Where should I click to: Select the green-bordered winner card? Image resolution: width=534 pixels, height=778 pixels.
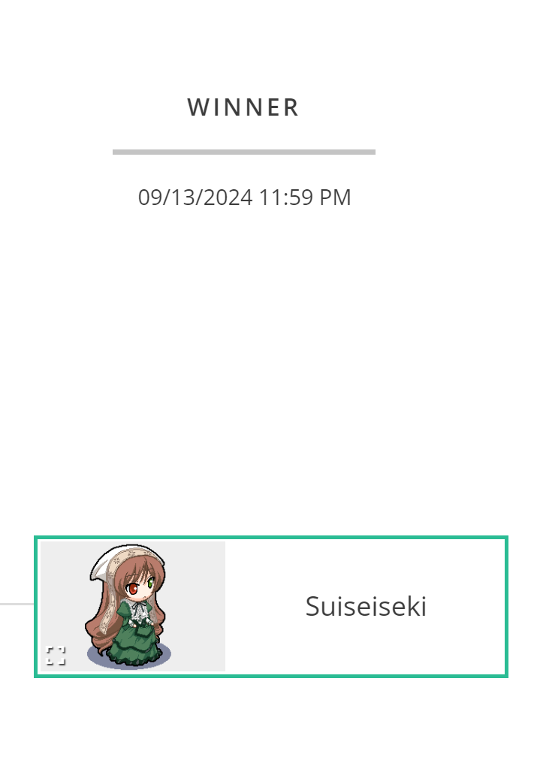click(x=271, y=606)
